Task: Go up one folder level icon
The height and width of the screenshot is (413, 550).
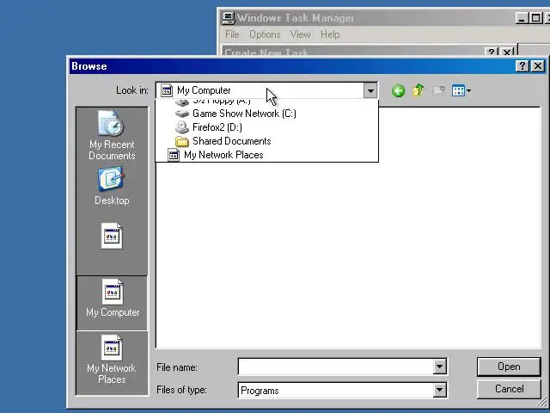Action: tap(419, 90)
